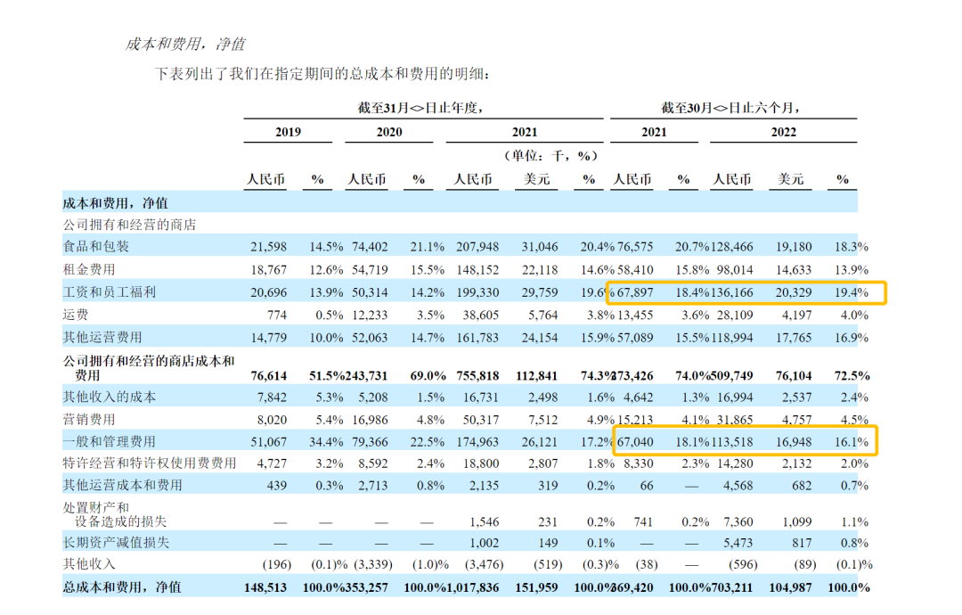Click the 截至31日止年度 period header

[420, 108]
